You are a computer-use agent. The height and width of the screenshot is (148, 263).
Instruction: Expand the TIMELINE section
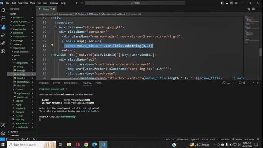coord(15,136)
